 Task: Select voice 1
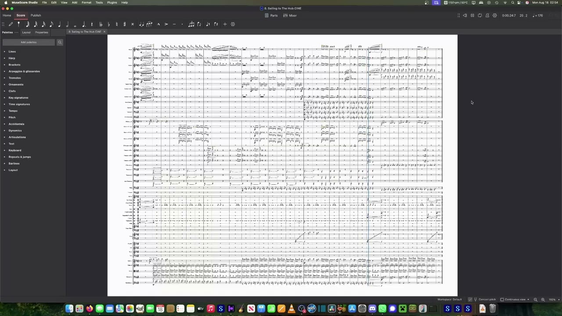pos(208,24)
